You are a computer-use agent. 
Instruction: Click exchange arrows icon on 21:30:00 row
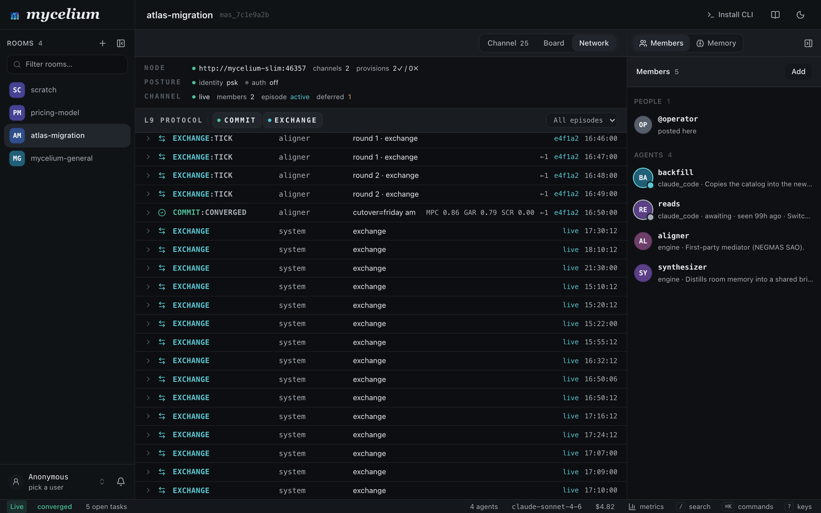coord(162,268)
